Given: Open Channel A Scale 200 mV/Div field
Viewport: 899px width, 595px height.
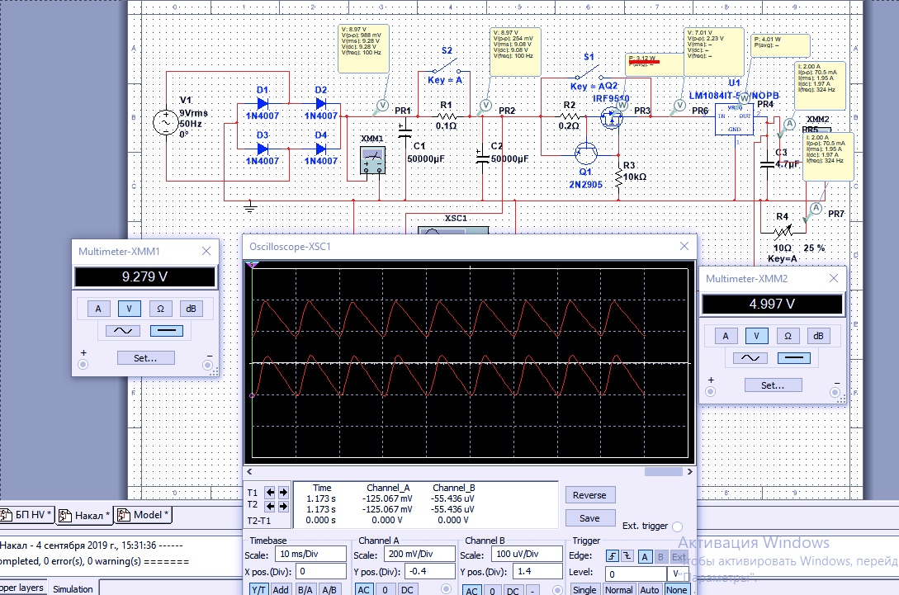Looking at the screenshot, I should 418,555.
